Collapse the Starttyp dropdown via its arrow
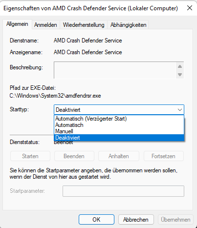The width and height of the screenshot is (197, 228). (180, 110)
